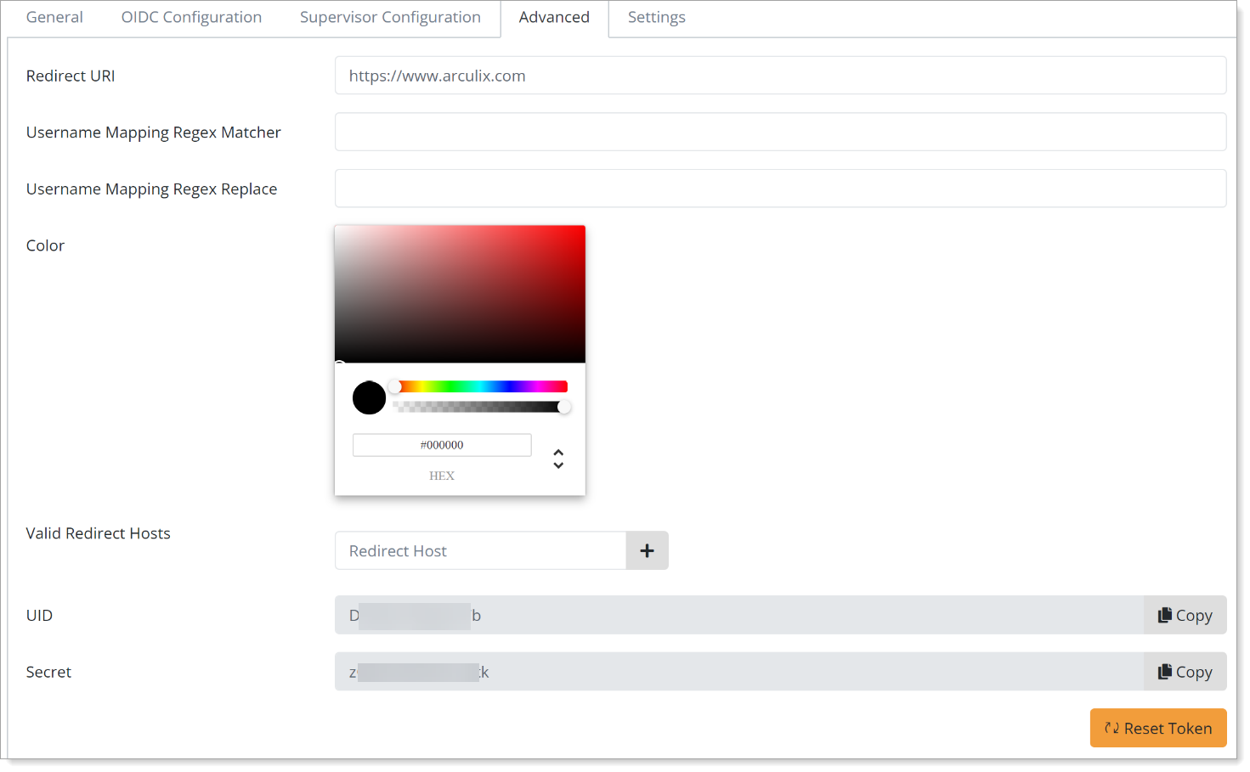Image resolution: width=1250 pixels, height=772 pixels.
Task: Pick a shade in the color saturation area
Action: 460,294
